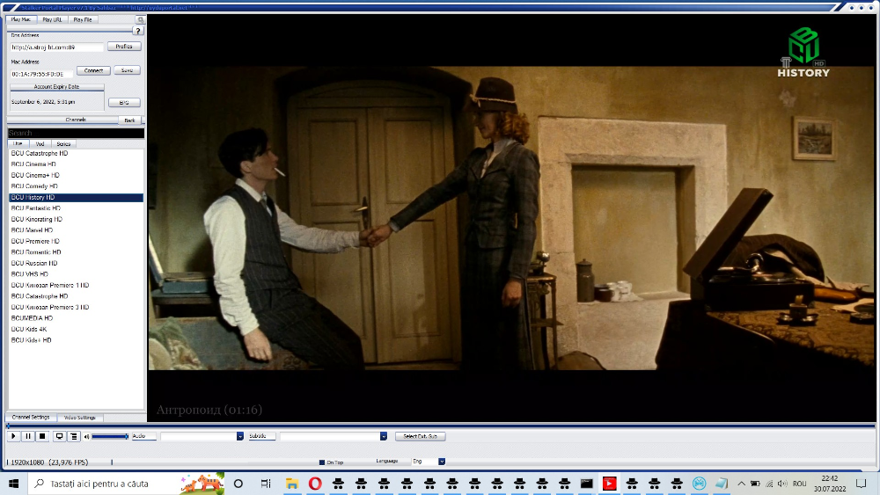Click the taskbar search box
Viewport: 880px width, 495px height.
click(x=126, y=484)
